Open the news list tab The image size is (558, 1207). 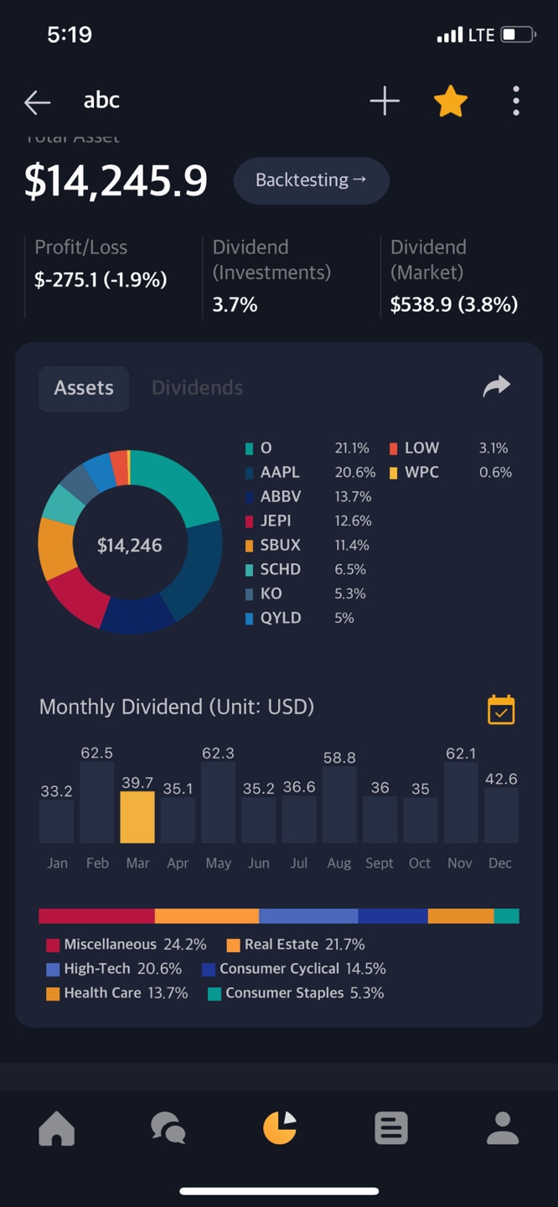[x=391, y=1128]
